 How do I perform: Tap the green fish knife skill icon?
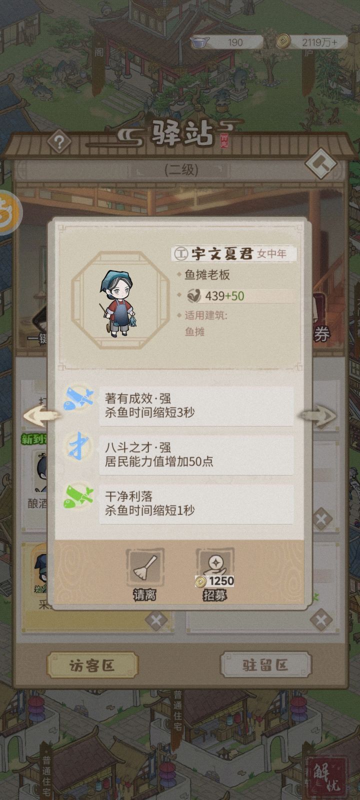pyautogui.click(x=78, y=495)
